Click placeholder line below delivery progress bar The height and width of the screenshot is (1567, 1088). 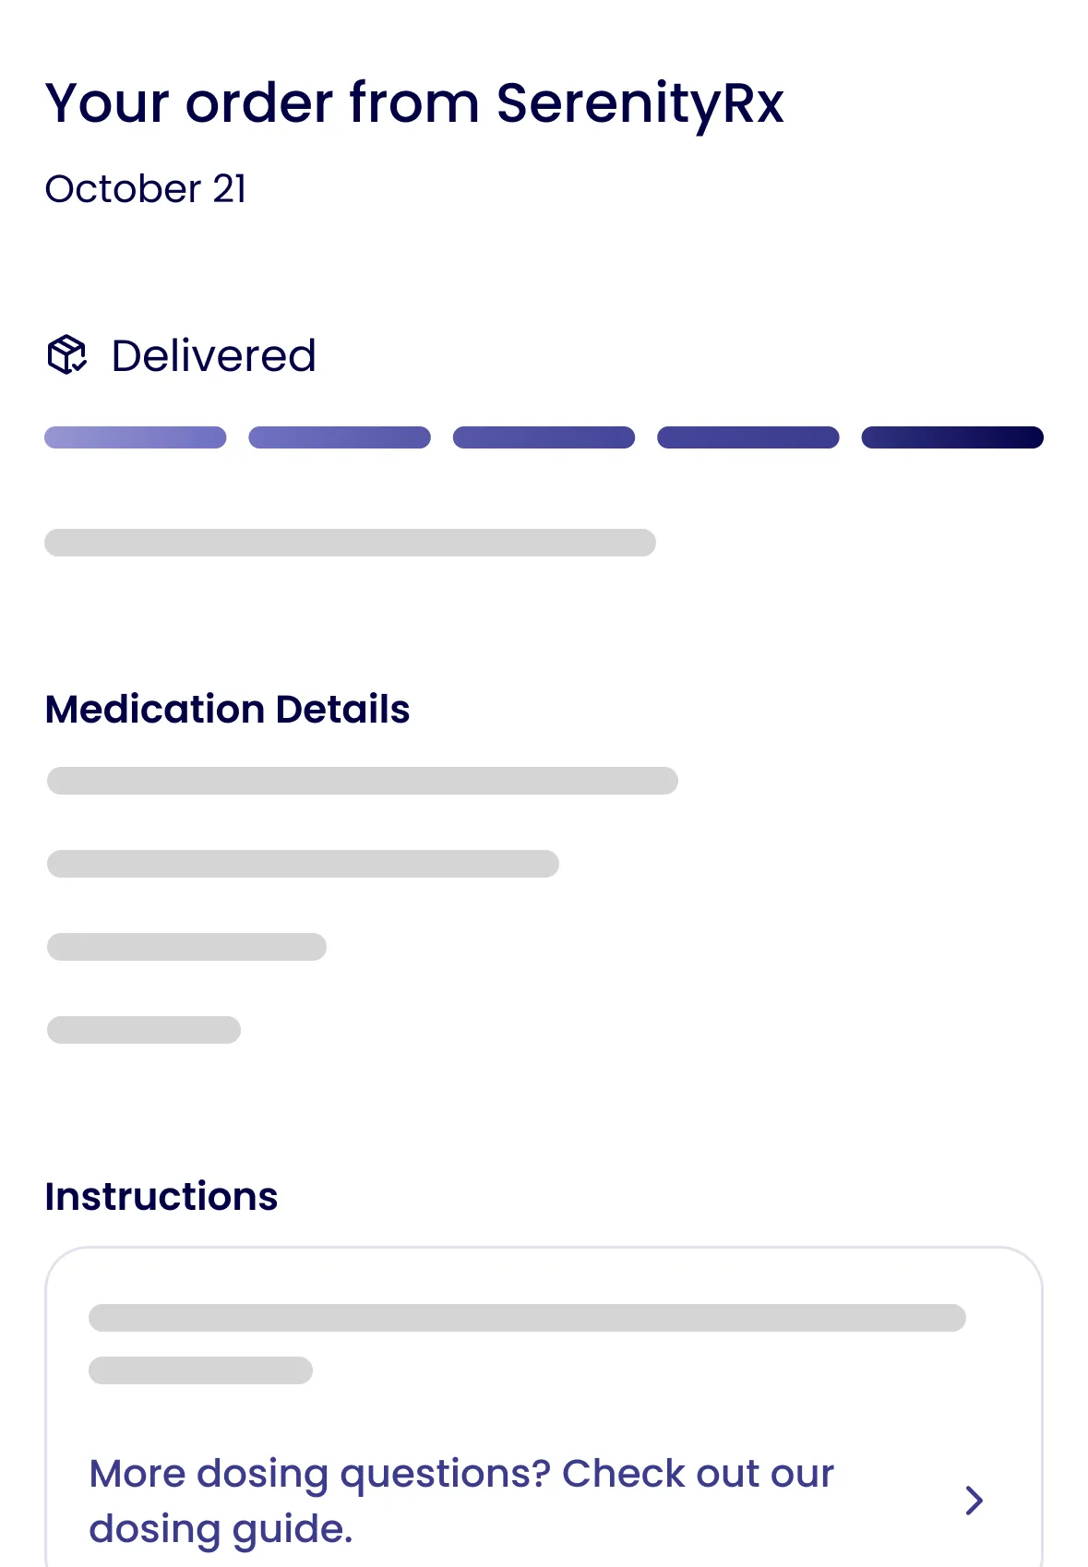(350, 543)
